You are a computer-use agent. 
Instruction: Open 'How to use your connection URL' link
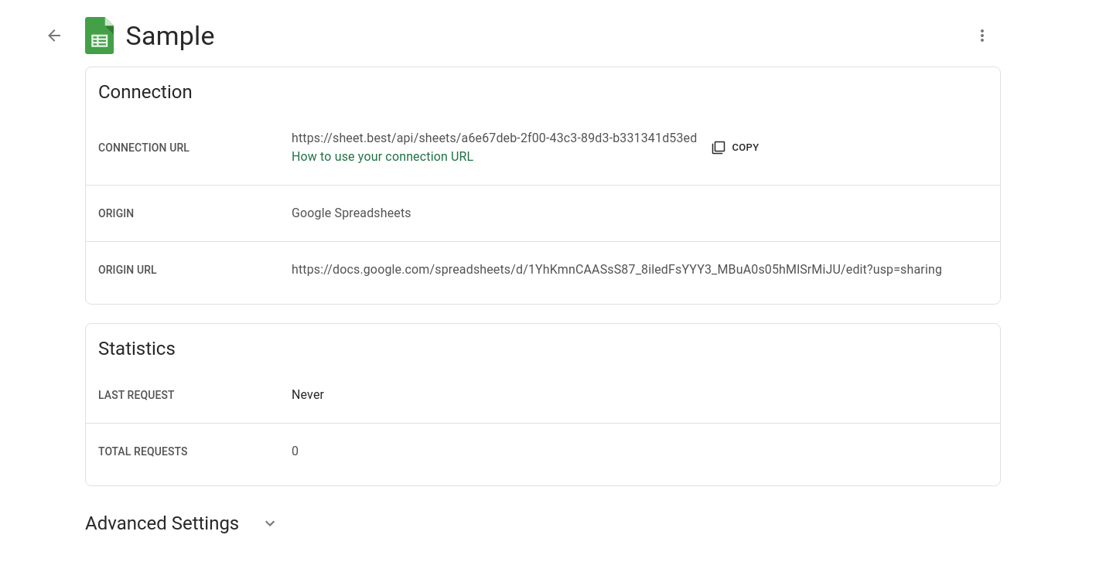point(382,157)
